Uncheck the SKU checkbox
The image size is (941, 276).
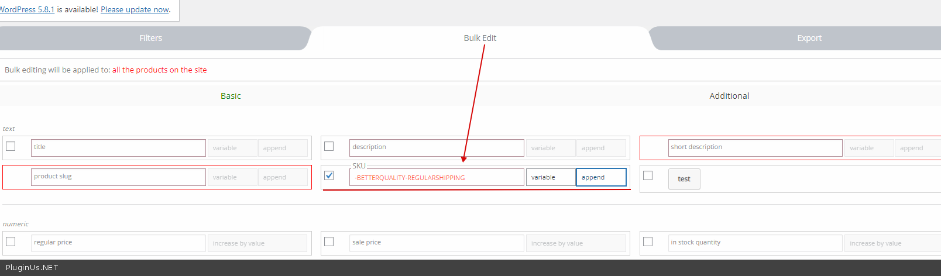(329, 175)
